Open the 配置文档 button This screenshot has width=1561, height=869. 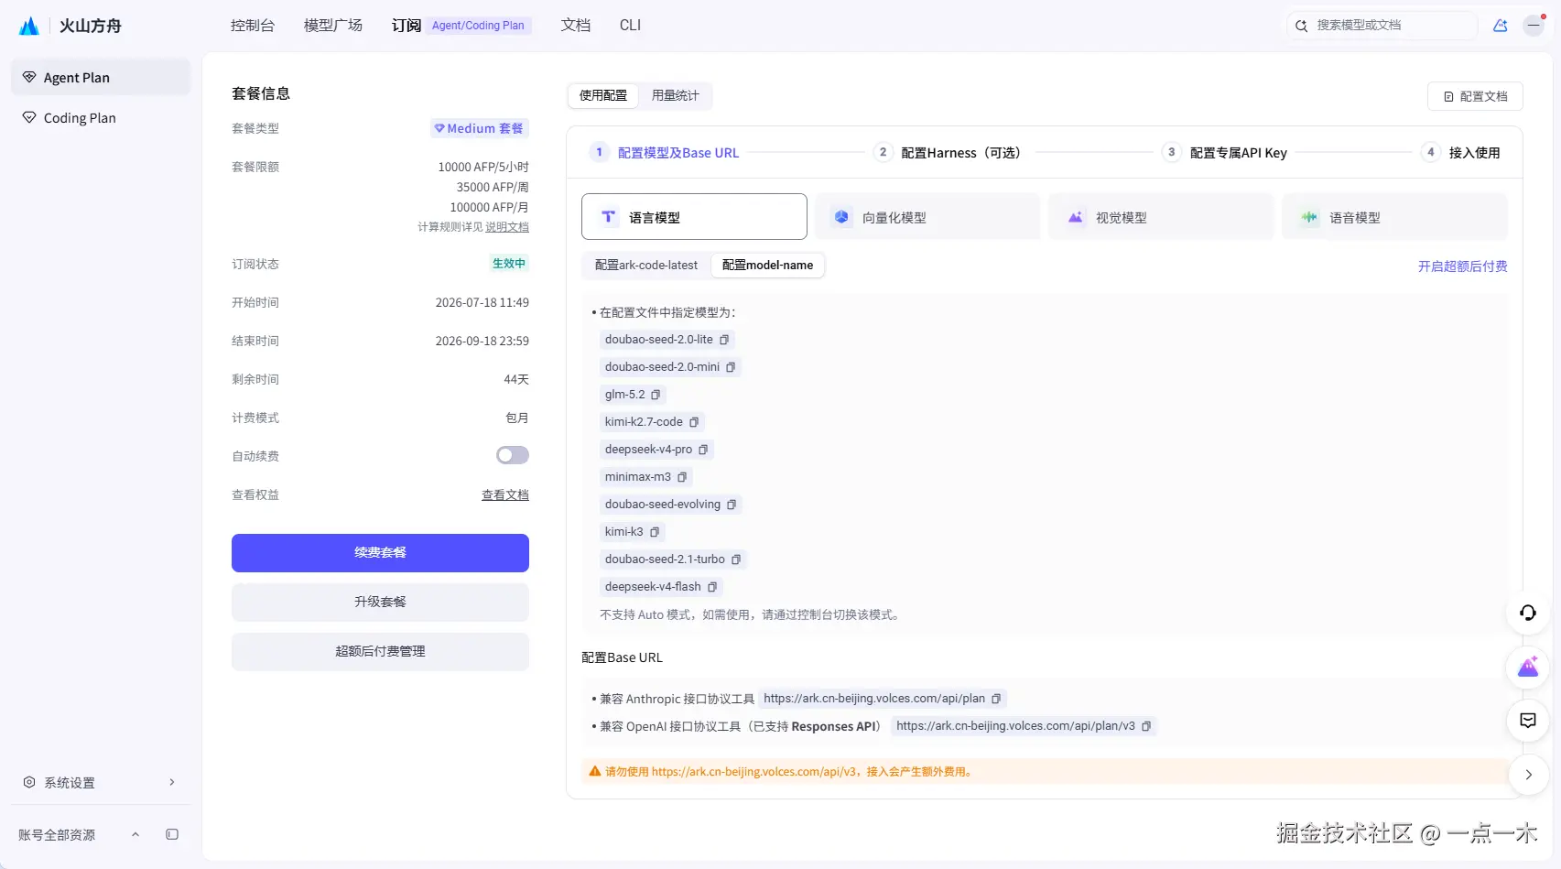[1475, 96]
